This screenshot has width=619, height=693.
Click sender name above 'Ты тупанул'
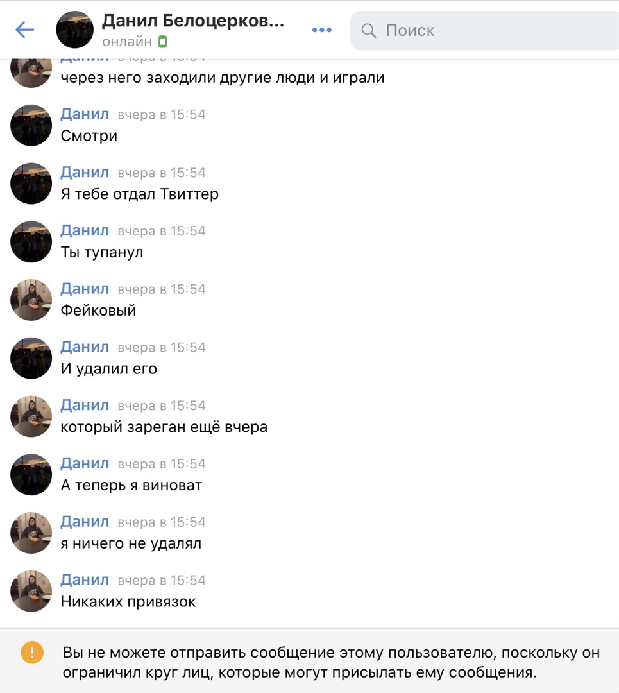(x=85, y=230)
